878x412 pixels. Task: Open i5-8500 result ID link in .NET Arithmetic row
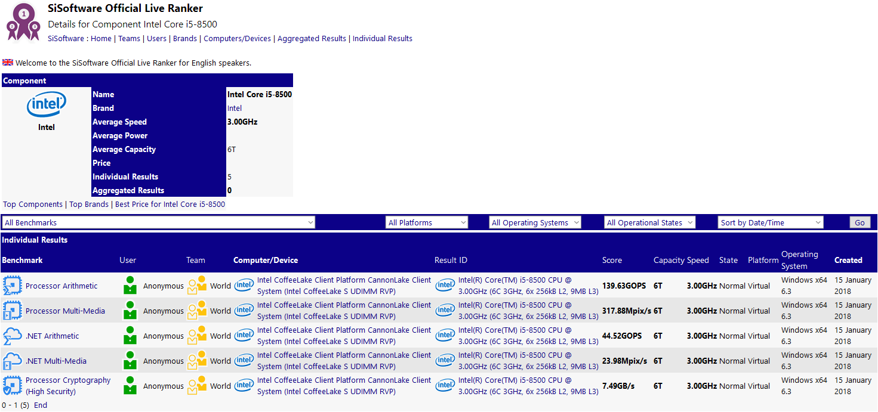click(528, 336)
